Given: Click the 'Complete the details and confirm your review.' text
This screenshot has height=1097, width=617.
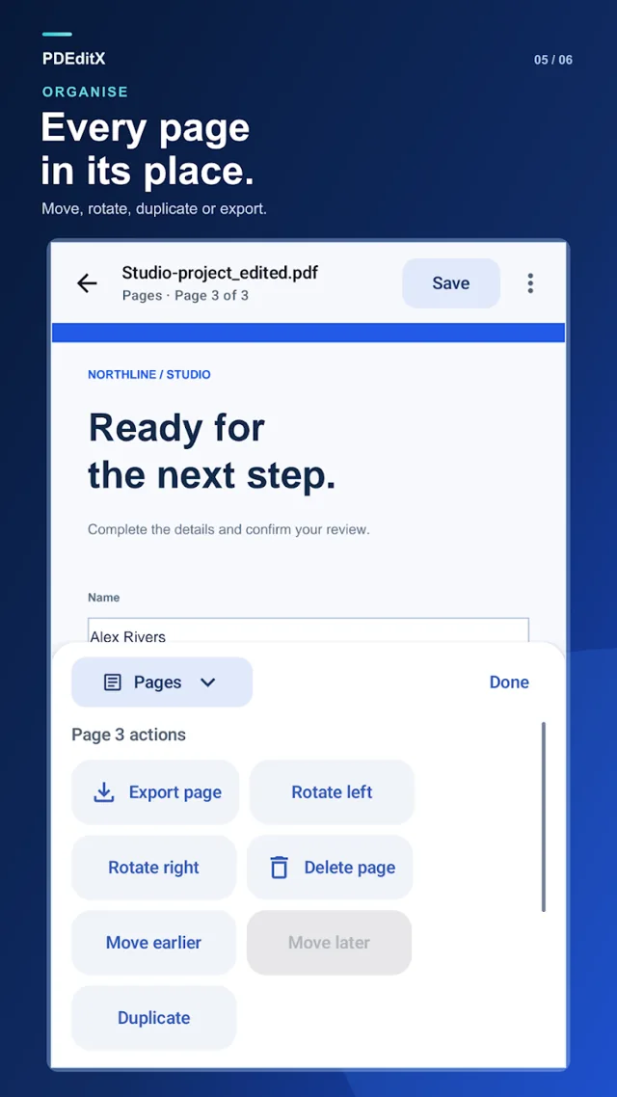Looking at the screenshot, I should coord(228,529).
